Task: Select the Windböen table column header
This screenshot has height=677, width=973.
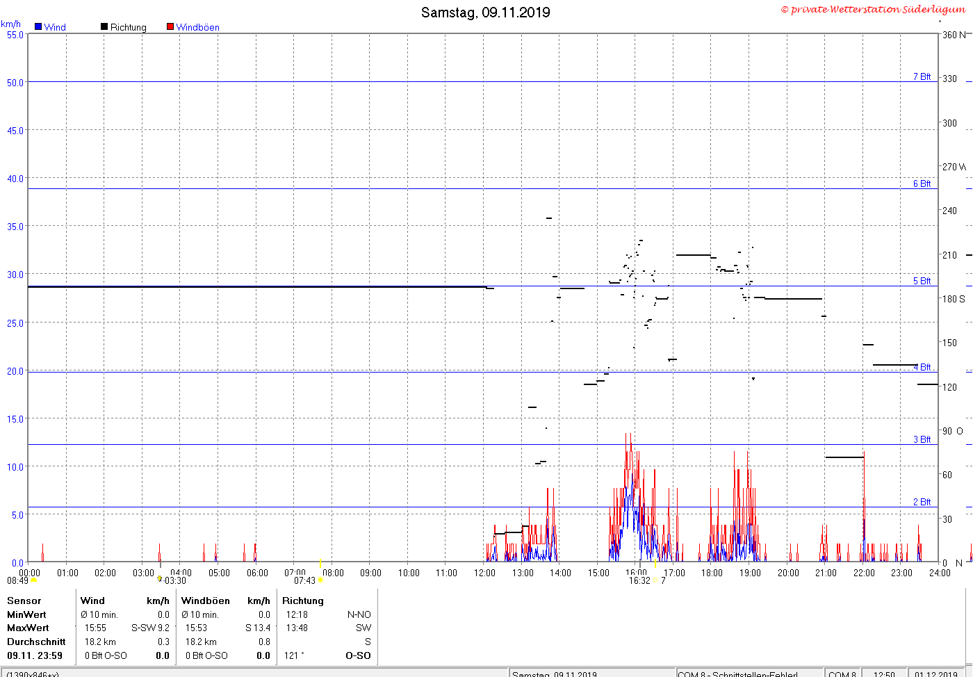Action: [205, 601]
